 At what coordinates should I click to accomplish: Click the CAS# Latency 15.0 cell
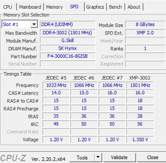click(84, 93)
